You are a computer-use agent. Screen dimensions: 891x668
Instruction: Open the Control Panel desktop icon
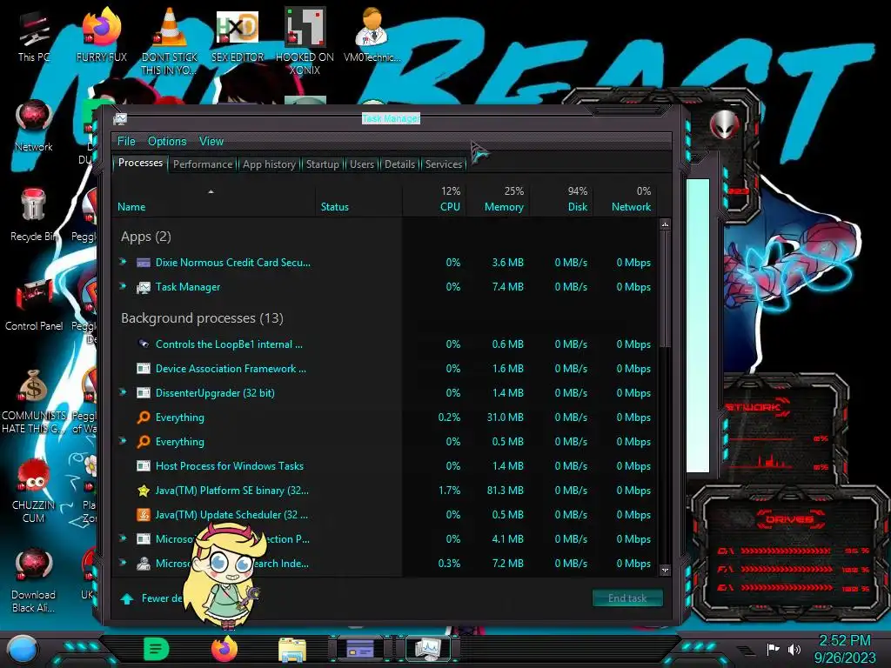pyautogui.click(x=34, y=305)
